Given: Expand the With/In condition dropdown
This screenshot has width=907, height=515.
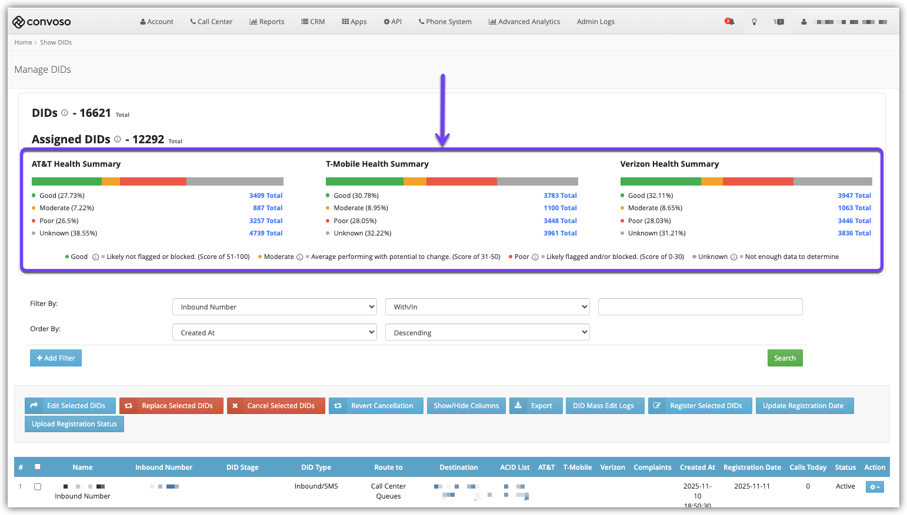Looking at the screenshot, I should (x=487, y=307).
